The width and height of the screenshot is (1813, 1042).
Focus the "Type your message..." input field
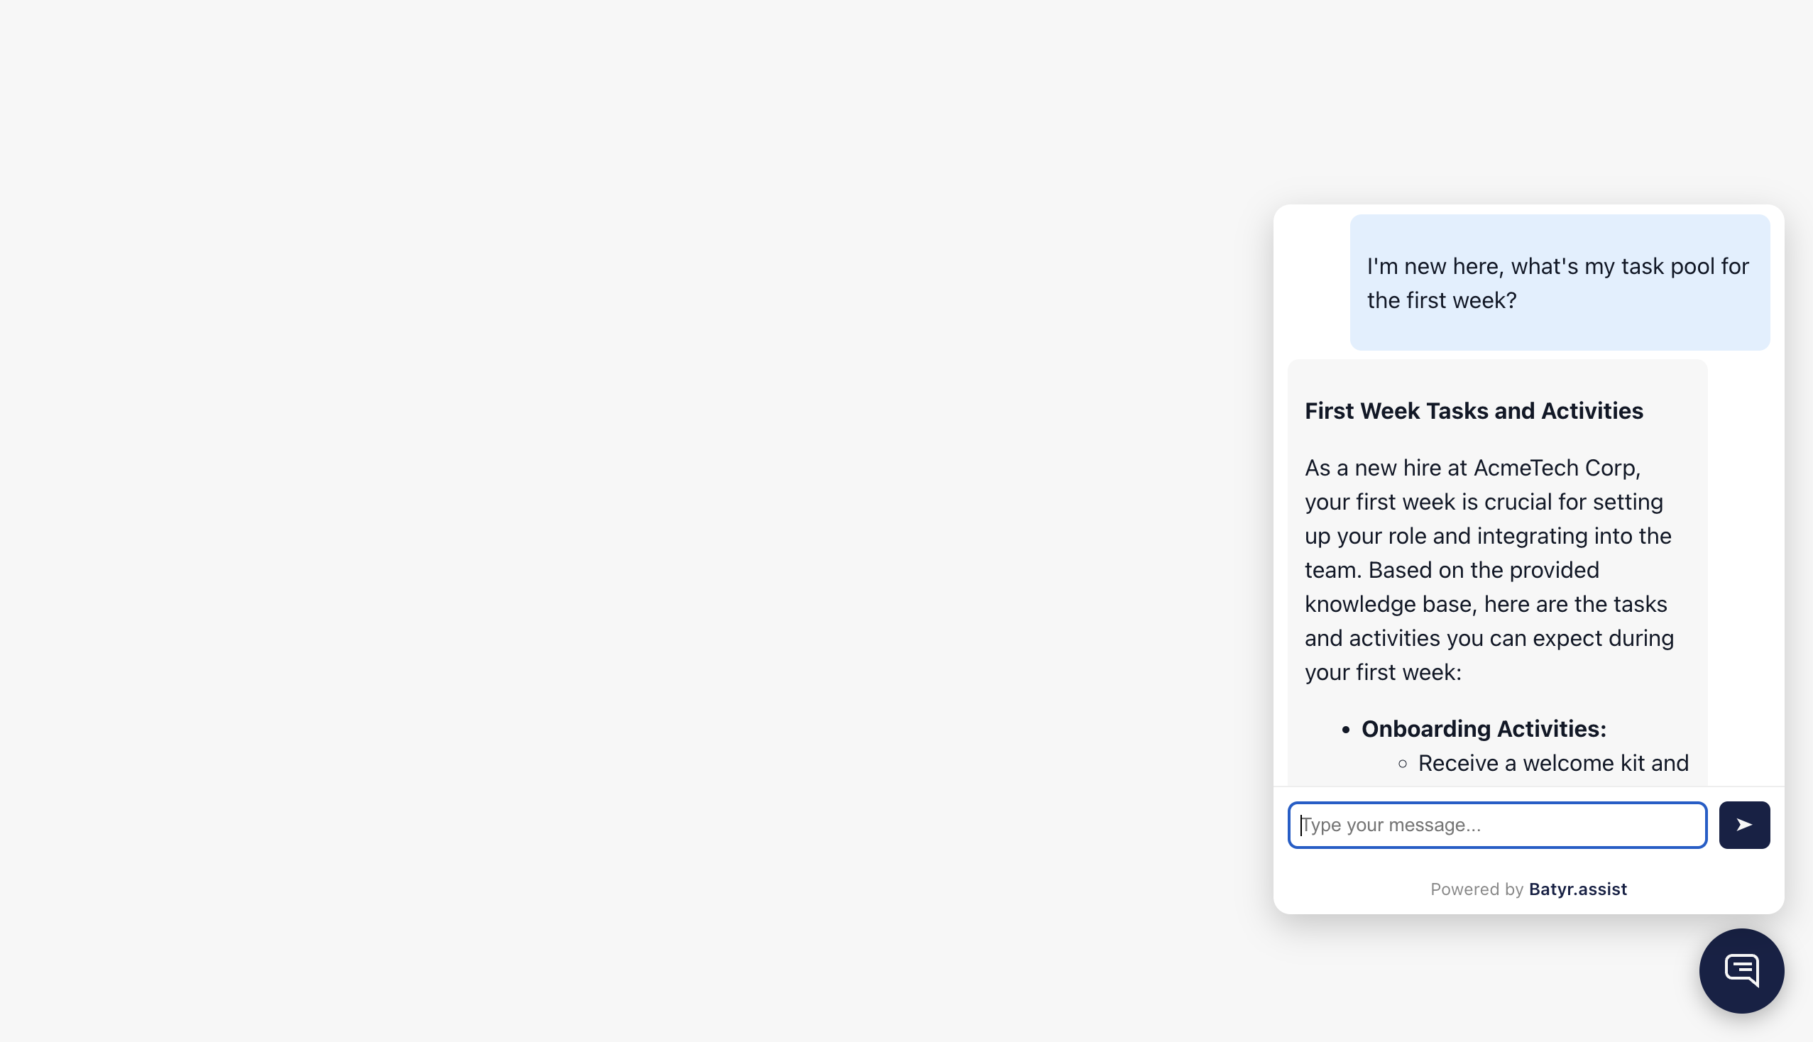pyautogui.click(x=1496, y=826)
